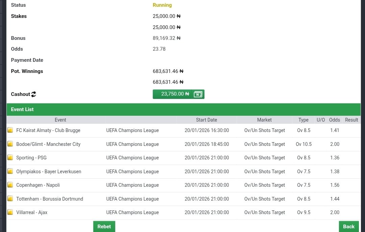Go Back with the Back button

click(349, 226)
